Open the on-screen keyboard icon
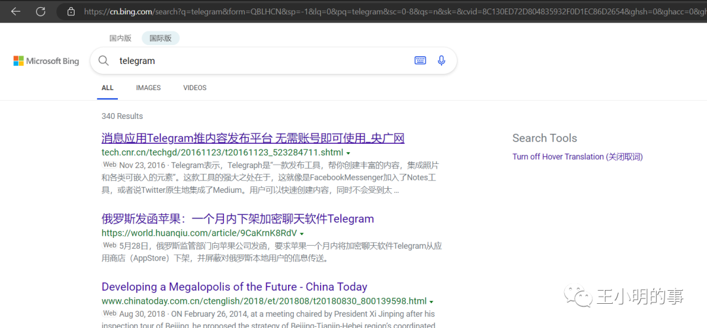 [420, 60]
